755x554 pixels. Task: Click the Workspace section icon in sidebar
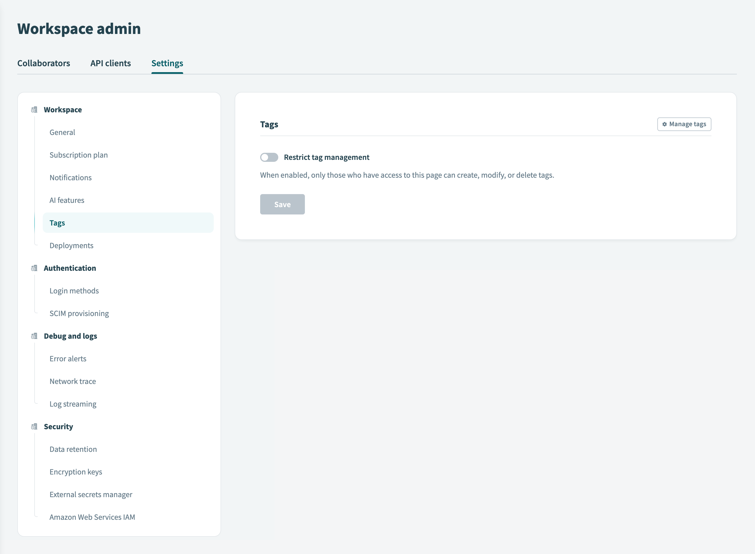[x=34, y=109]
